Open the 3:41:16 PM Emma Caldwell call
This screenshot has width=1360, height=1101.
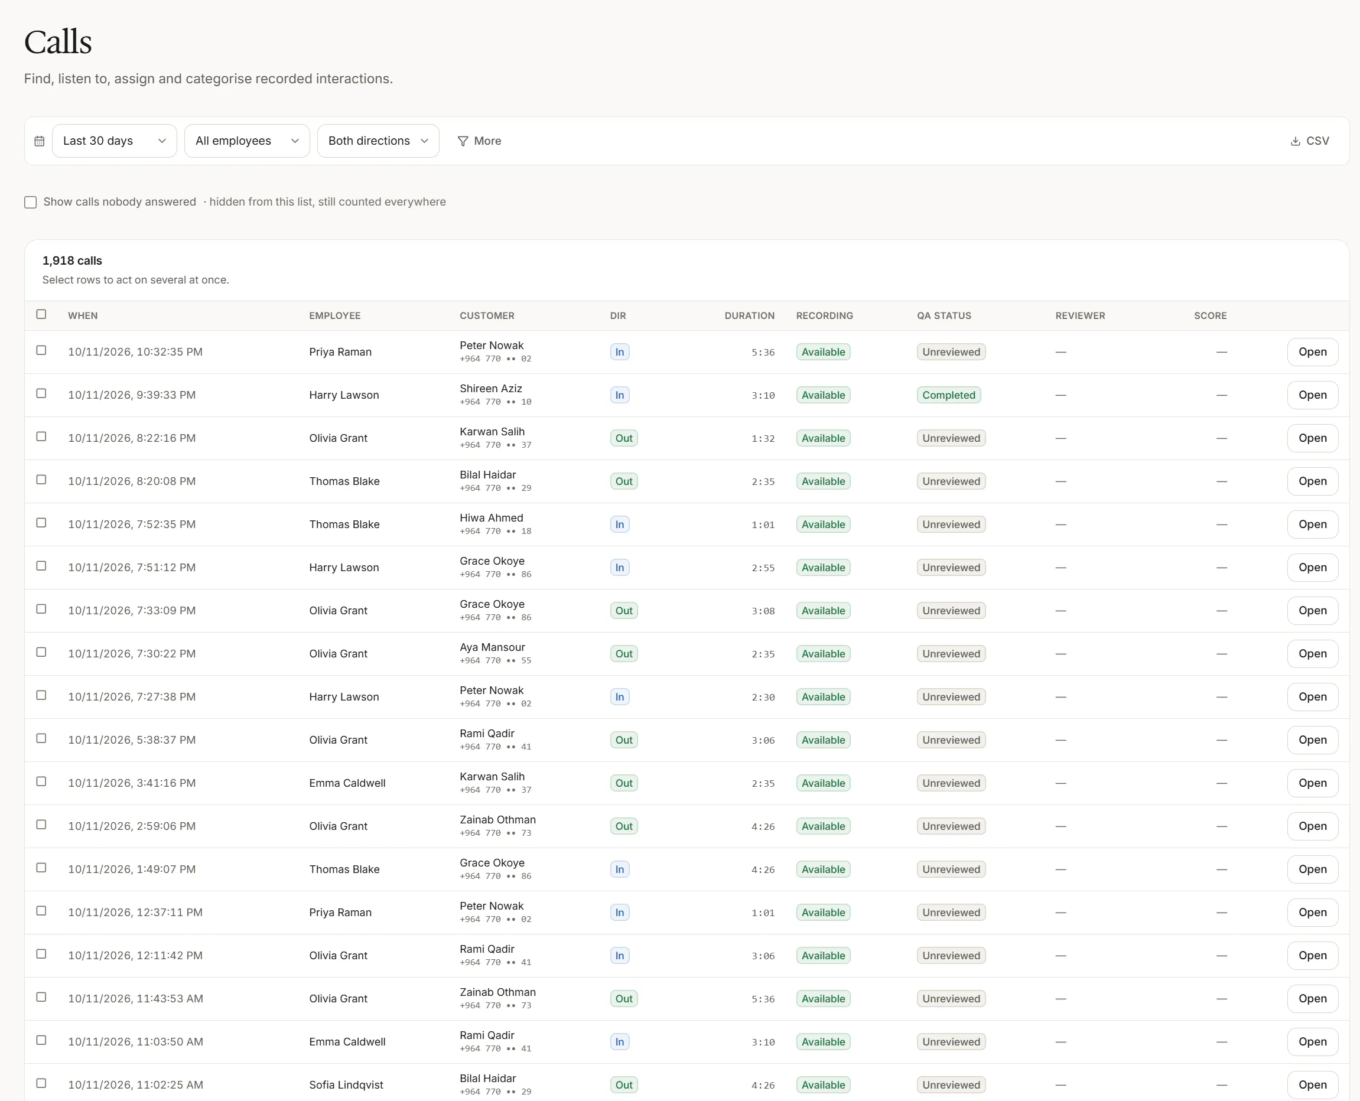1312,783
